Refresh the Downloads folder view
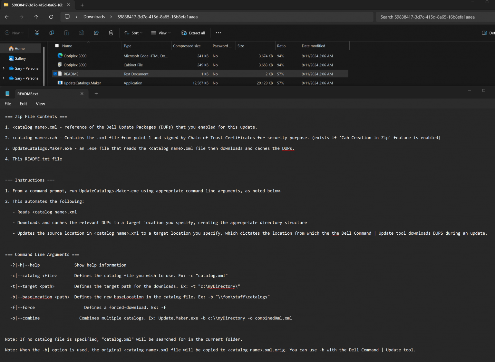Screen dimensions: 495x362 [51, 17]
